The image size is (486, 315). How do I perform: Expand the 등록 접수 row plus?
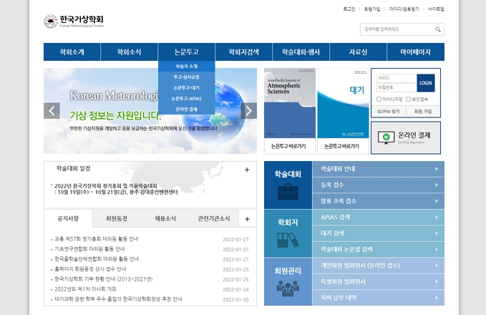(436, 185)
